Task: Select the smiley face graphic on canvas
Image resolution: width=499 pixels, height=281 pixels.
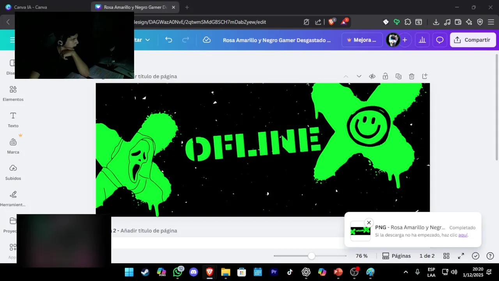Action: [368, 126]
